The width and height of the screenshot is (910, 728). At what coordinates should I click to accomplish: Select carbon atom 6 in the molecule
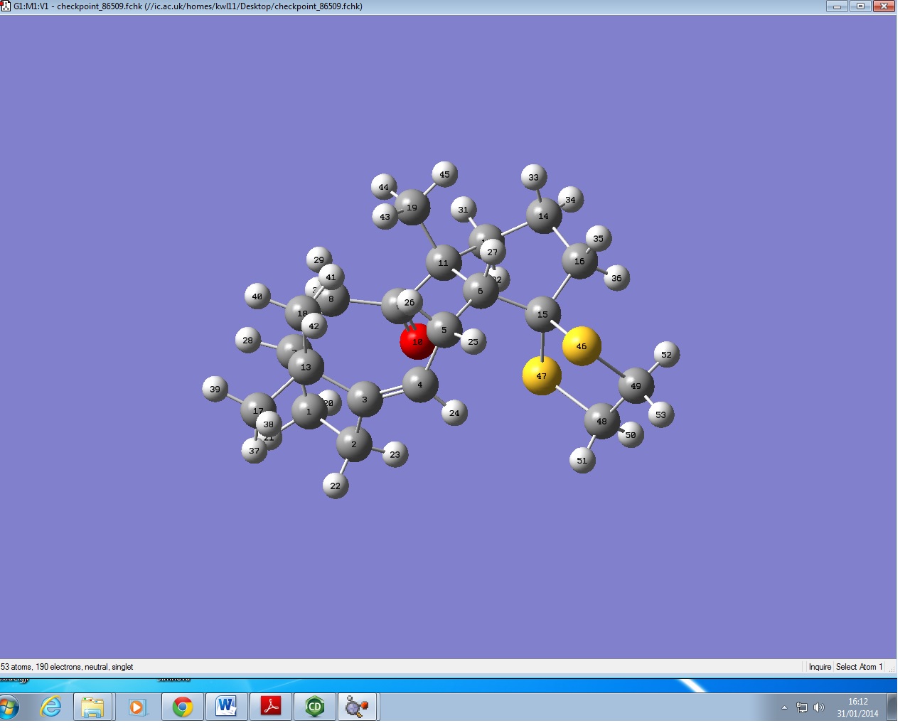pos(481,291)
